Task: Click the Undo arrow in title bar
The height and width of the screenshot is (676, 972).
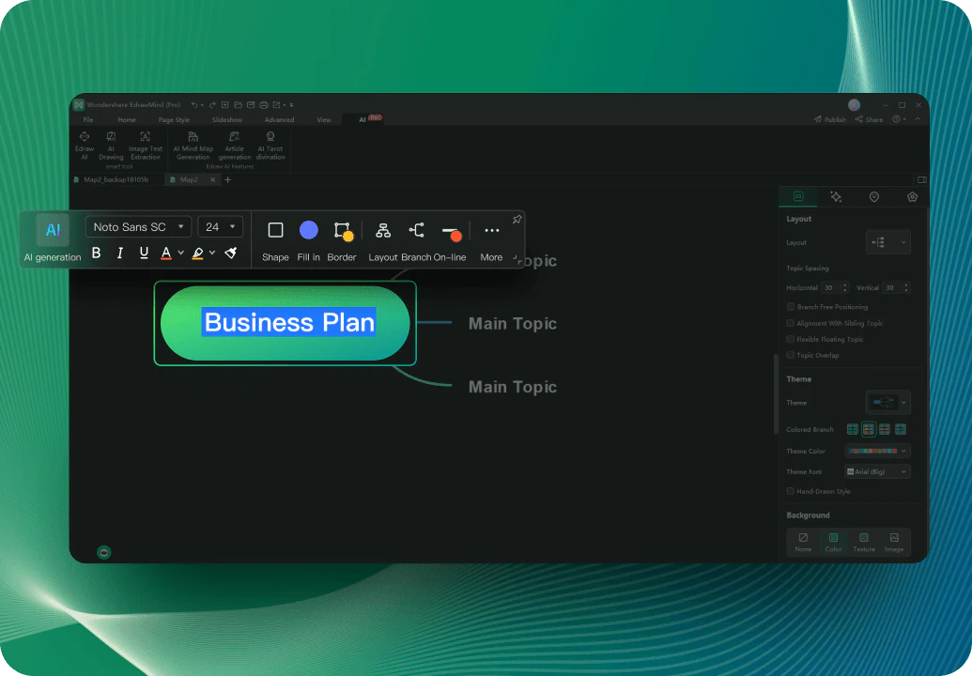Action: coord(194,105)
